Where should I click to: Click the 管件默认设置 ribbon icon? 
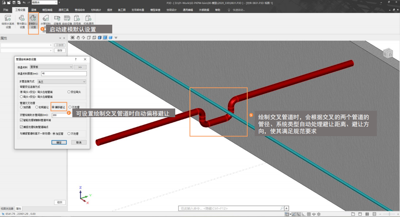[x=22, y=21]
